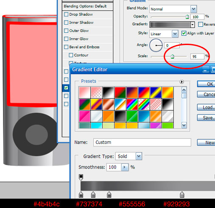This screenshot has height=208, width=215.
Task: Open the Gradient Type Solid dropdown
Action: tap(139, 156)
